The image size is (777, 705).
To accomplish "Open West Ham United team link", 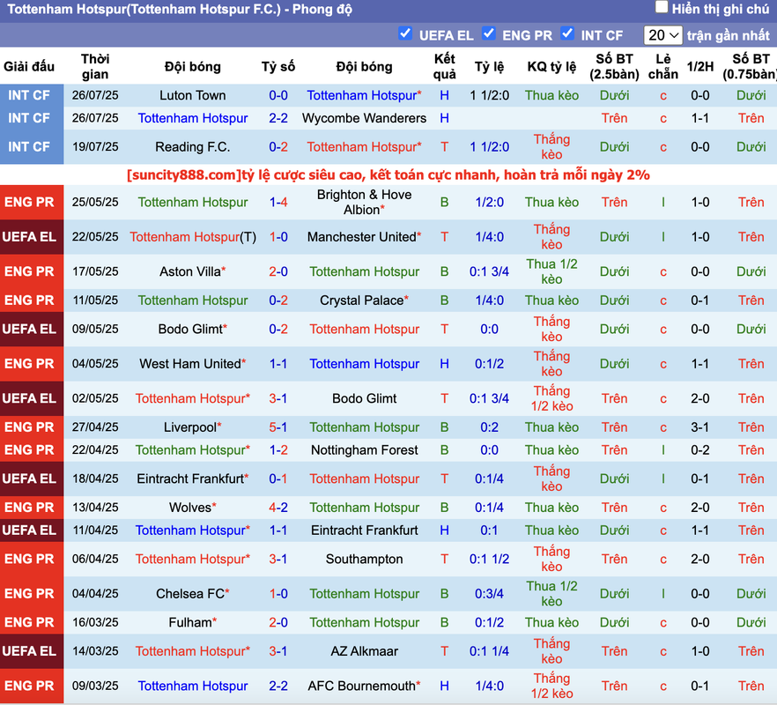I will click(x=189, y=364).
